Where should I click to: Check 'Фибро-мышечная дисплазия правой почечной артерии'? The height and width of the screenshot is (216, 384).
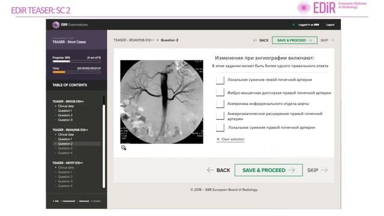[x=220, y=92]
